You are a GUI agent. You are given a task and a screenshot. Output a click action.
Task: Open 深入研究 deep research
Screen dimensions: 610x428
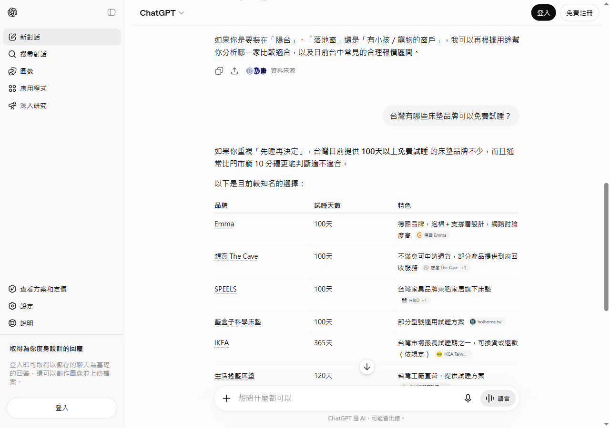(62, 106)
